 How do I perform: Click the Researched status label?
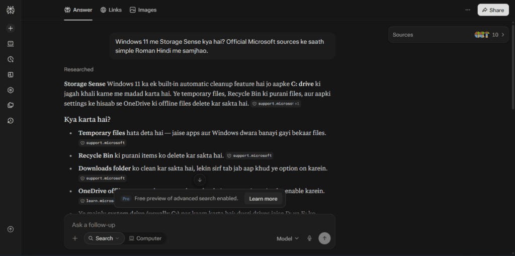click(x=78, y=69)
